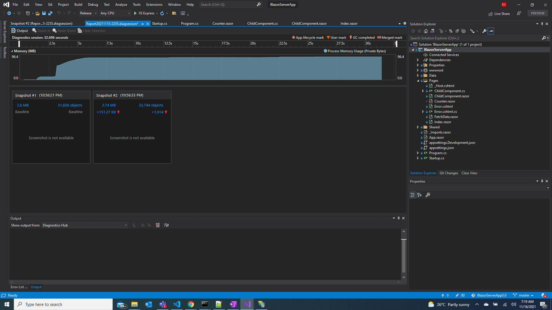Click the Clear Selection icon
Screen dimensions: 552x310
coord(91,31)
